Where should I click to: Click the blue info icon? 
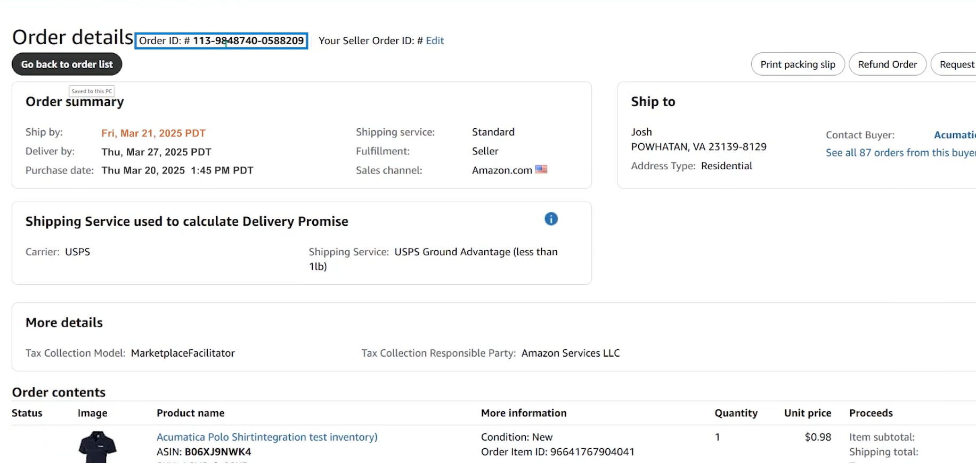[551, 219]
